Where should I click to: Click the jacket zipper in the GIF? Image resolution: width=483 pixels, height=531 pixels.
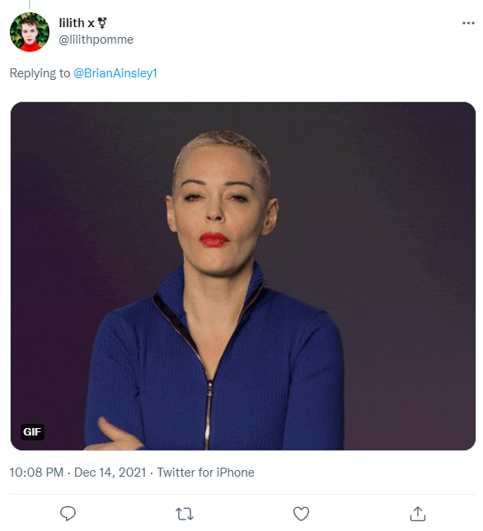pos(208,415)
